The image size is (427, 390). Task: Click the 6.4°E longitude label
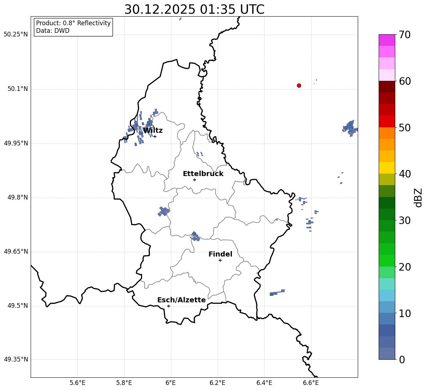264,383
